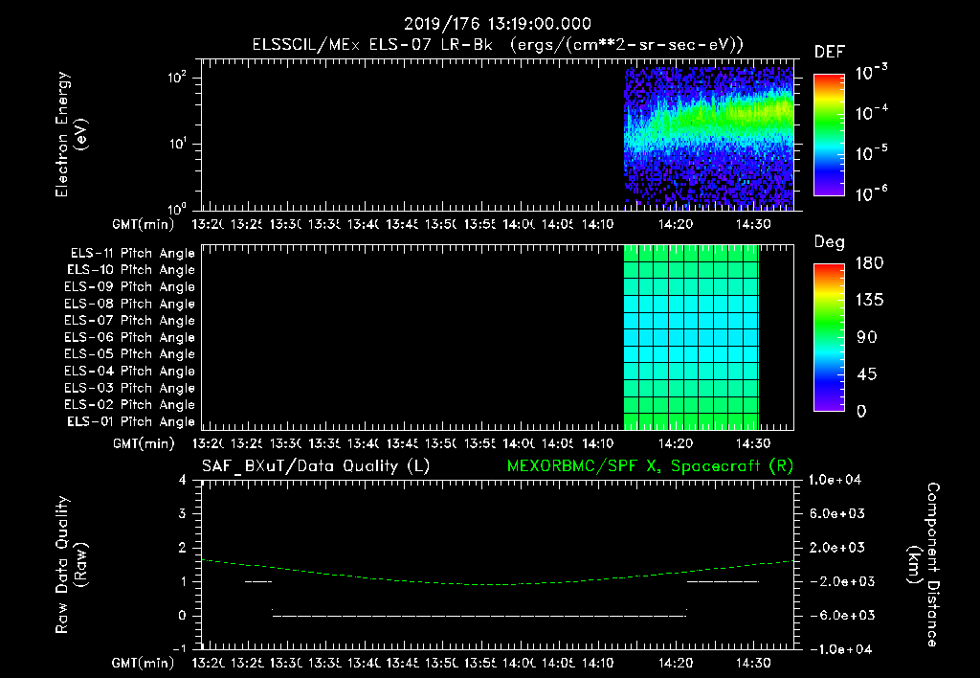Click the 10^-3 DEF scale value

pos(871,73)
